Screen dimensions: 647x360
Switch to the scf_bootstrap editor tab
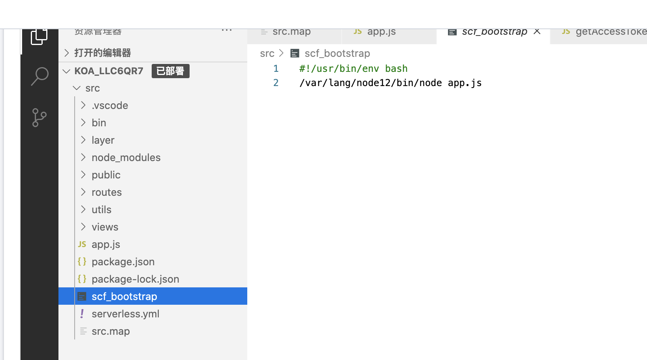(493, 36)
